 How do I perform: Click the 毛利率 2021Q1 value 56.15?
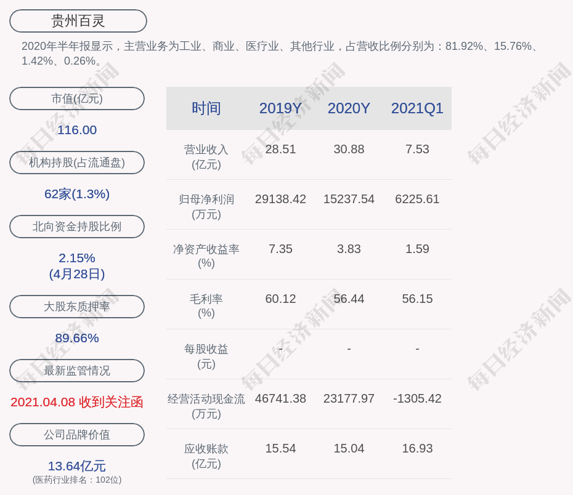click(x=417, y=299)
